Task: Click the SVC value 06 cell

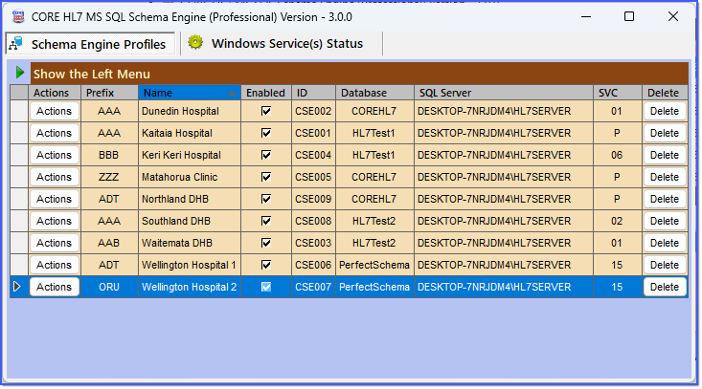Action: (618, 155)
